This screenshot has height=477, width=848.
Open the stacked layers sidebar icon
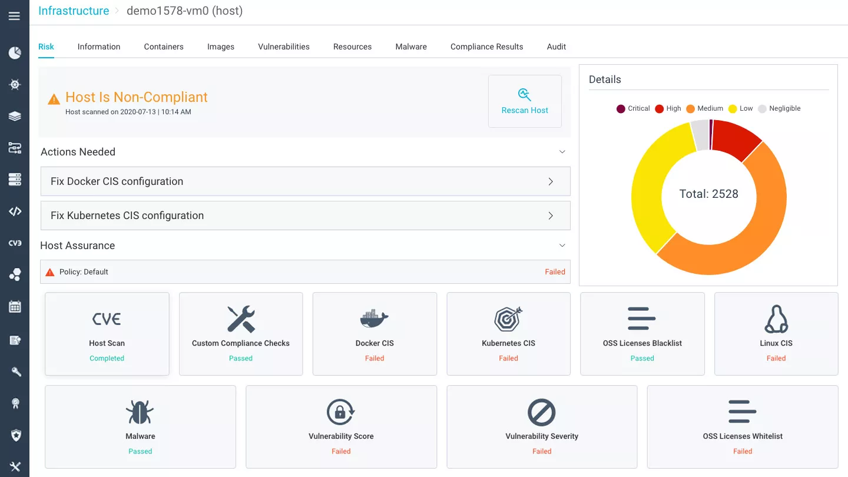[15, 116]
